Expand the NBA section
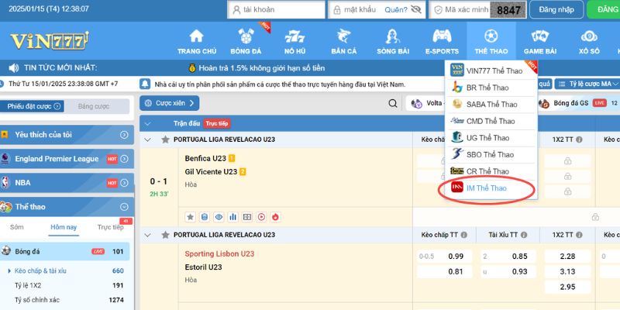The image size is (620, 310). (x=124, y=183)
